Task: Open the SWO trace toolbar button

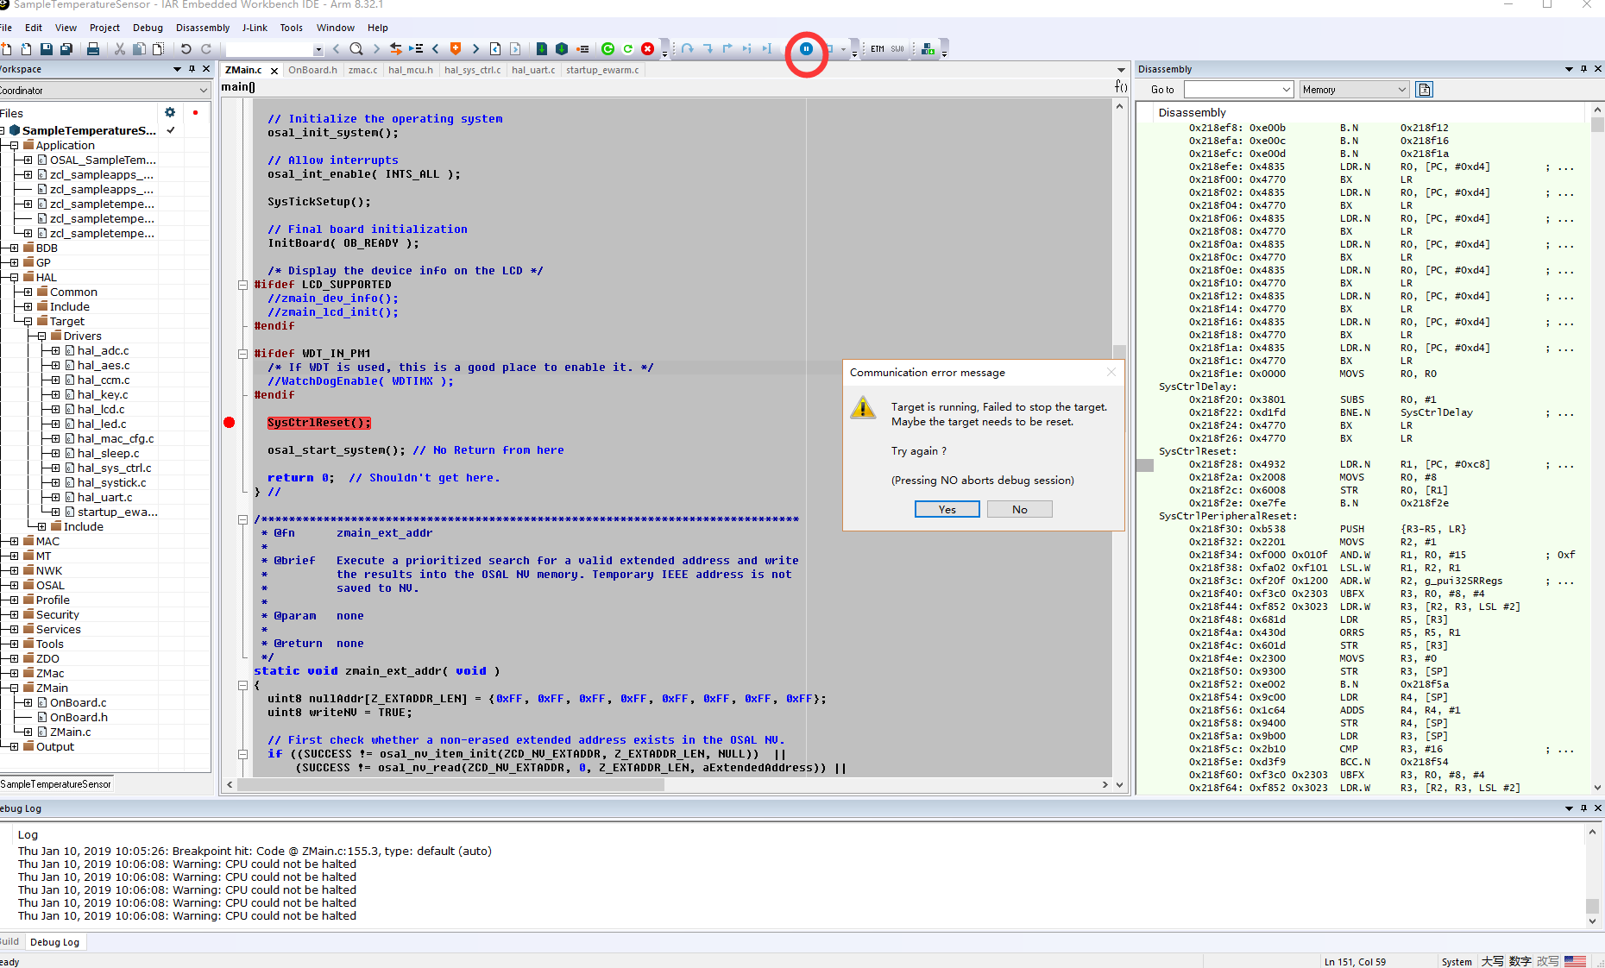Action: pyautogui.click(x=897, y=49)
